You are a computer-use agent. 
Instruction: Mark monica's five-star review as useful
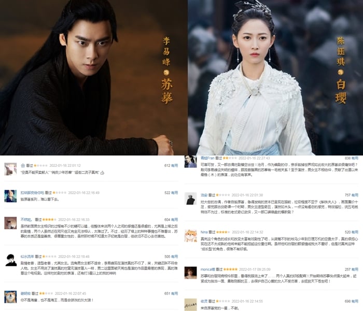[355, 270]
